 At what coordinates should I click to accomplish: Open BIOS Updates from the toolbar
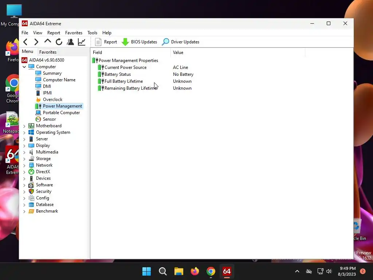tap(140, 42)
